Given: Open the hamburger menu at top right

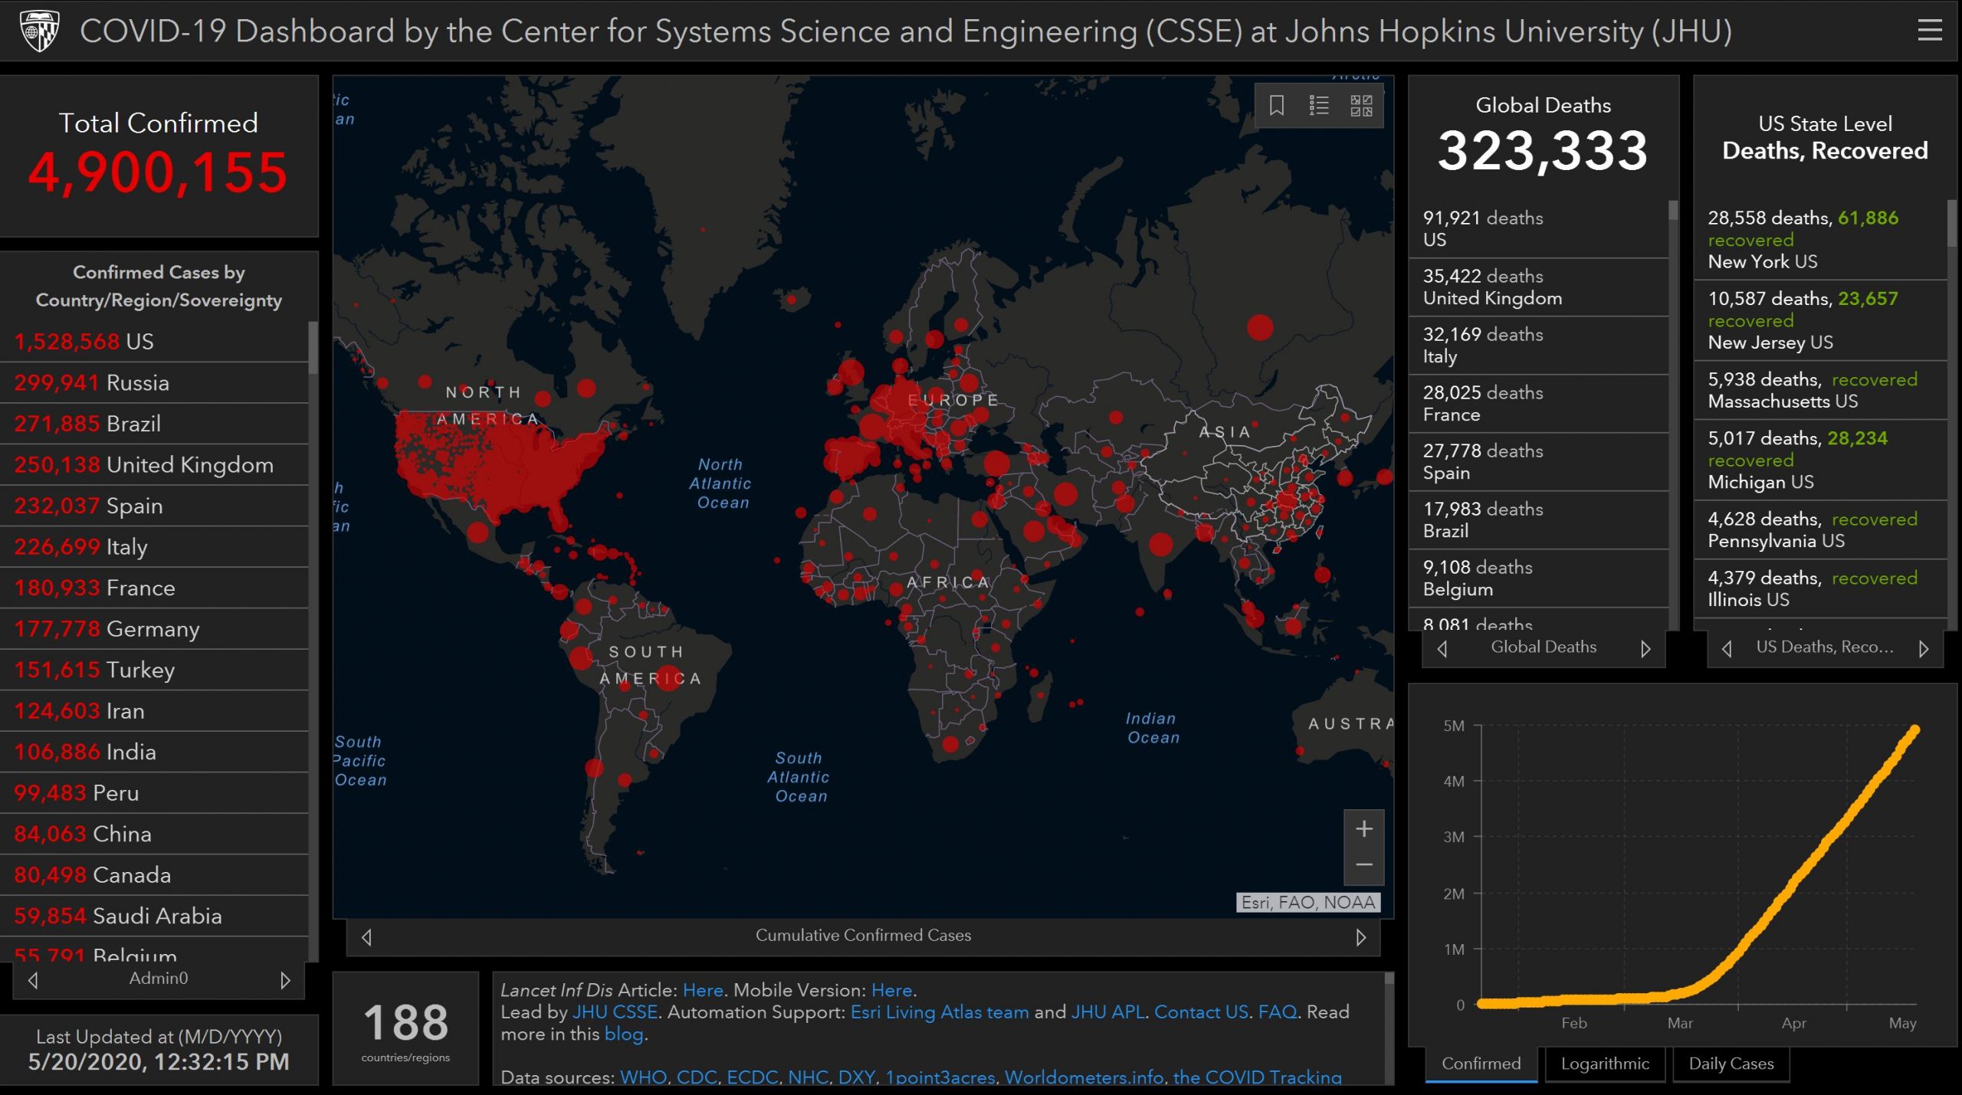Looking at the screenshot, I should tap(1929, 31).
